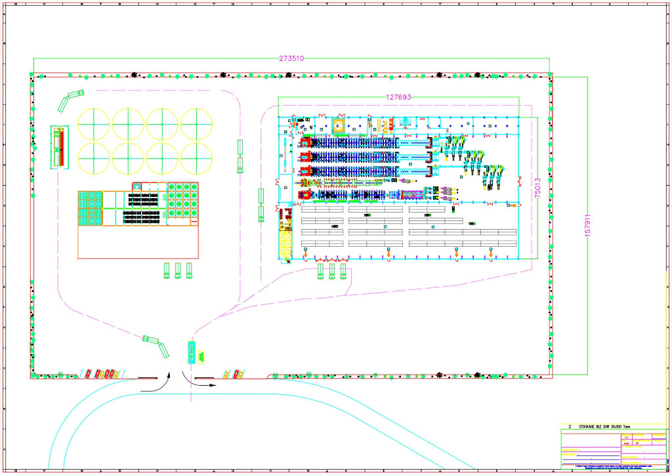
Task: Select the bottom-right yellow silo circle
Action: point(196,158)
